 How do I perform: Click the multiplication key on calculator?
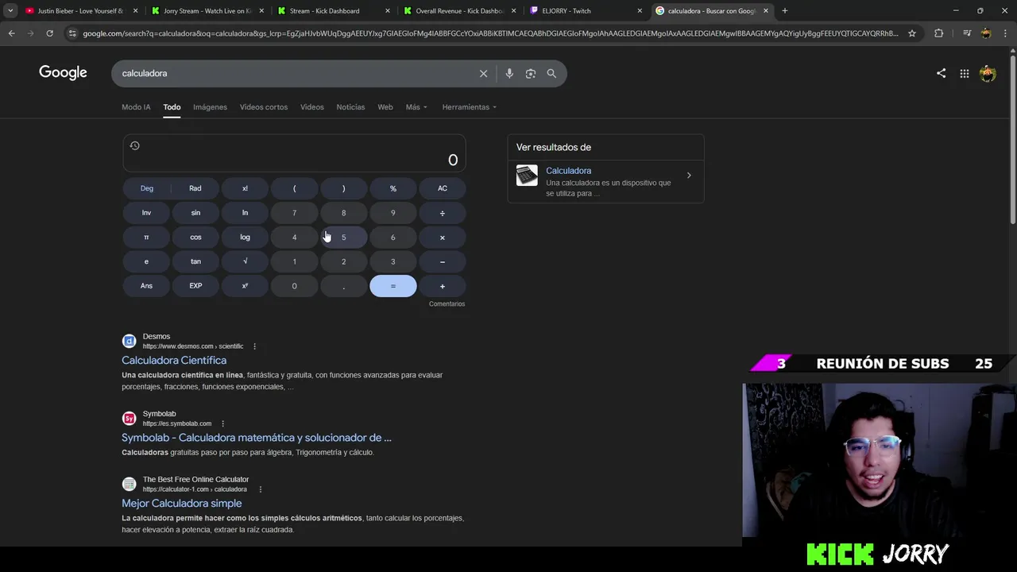tap(443, 238)
